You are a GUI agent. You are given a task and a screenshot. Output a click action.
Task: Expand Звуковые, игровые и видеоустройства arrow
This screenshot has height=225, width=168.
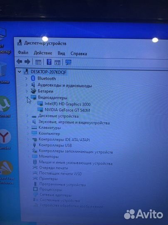[27, 122]
